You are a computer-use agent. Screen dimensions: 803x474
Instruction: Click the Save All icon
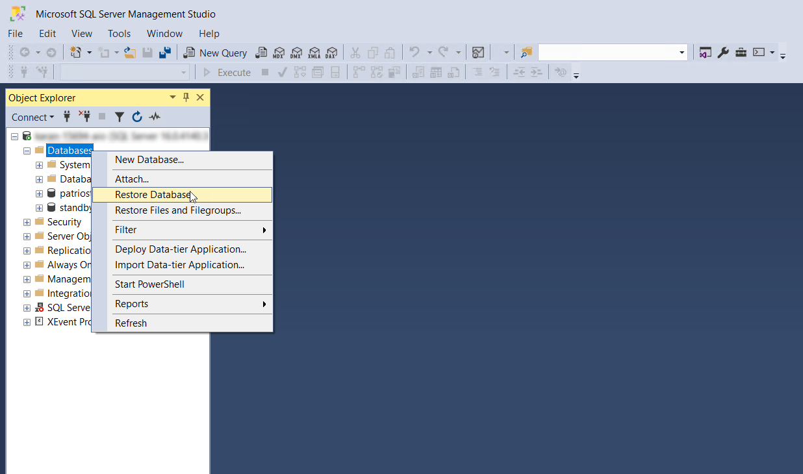coord(165,53)
